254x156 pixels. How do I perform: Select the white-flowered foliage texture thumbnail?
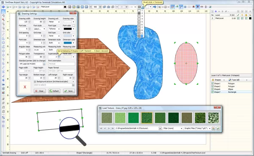point(213,118)
